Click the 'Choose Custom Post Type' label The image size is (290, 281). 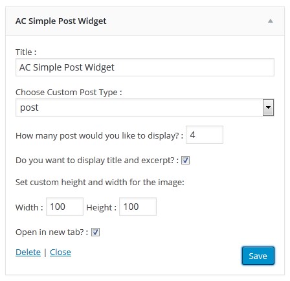click(69, 93)
